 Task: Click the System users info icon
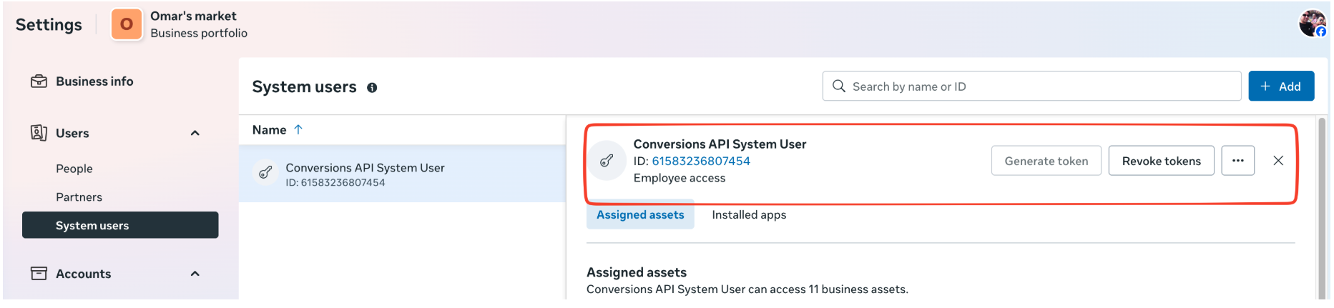tap(372, 88)
